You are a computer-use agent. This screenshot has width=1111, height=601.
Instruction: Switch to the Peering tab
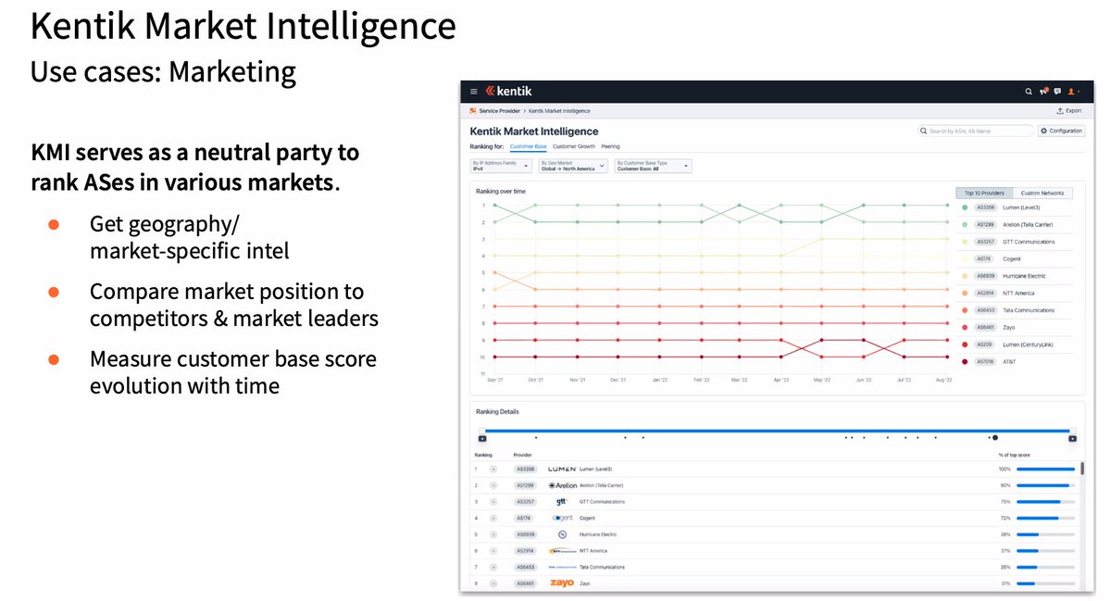[610, 146]
